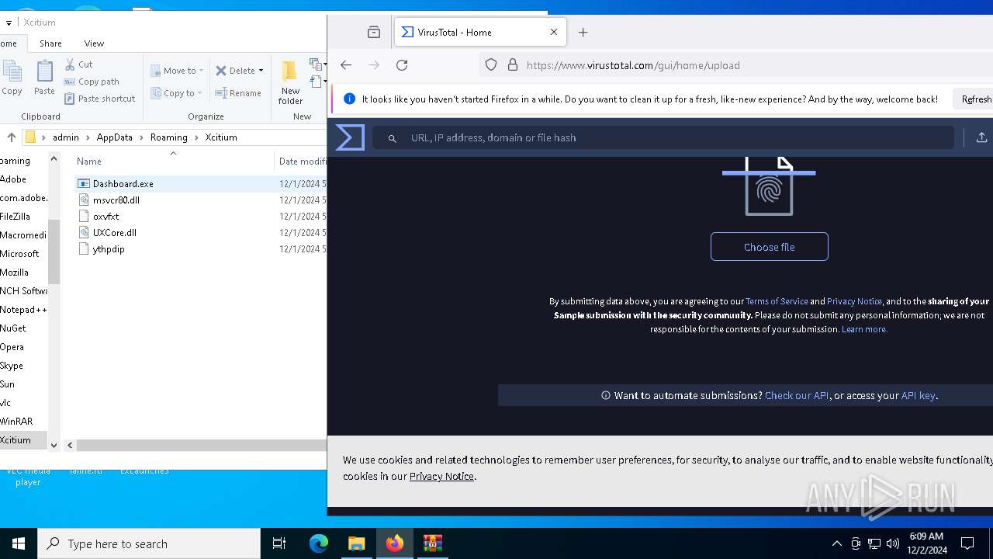Expand breadcrumb arrow after AppData
Image resolution: width=993 pixels, height=559 pixels.
tap(141, 137)
